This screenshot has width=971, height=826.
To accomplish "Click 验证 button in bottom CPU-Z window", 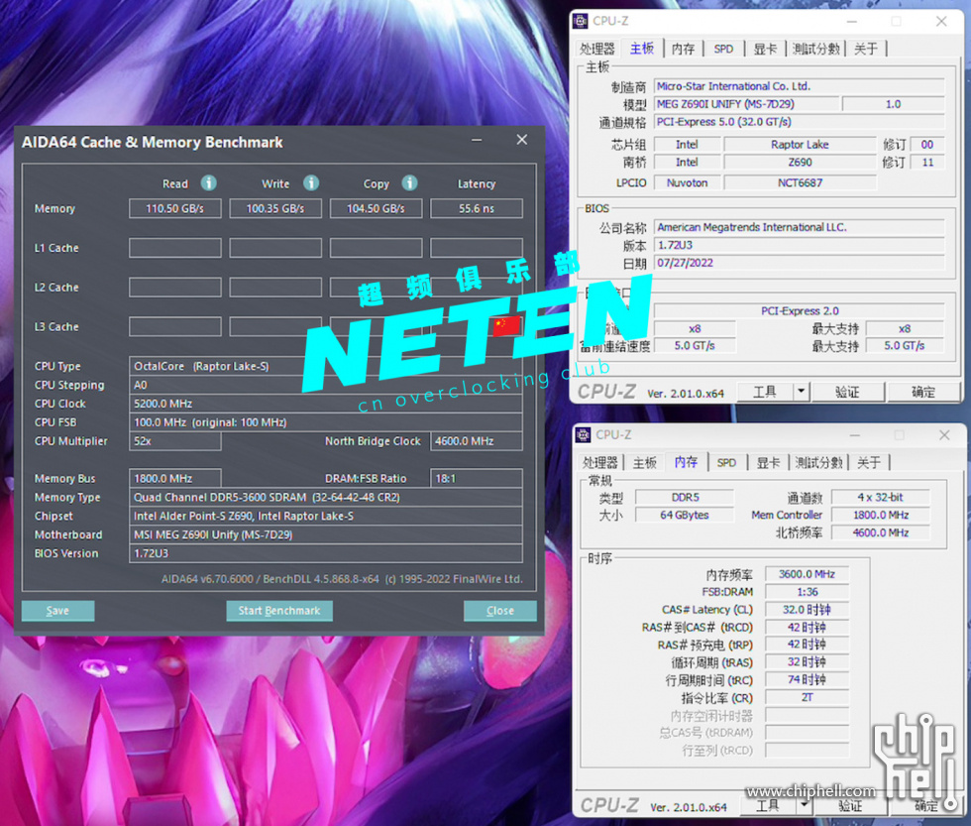I will pos(850,805).
